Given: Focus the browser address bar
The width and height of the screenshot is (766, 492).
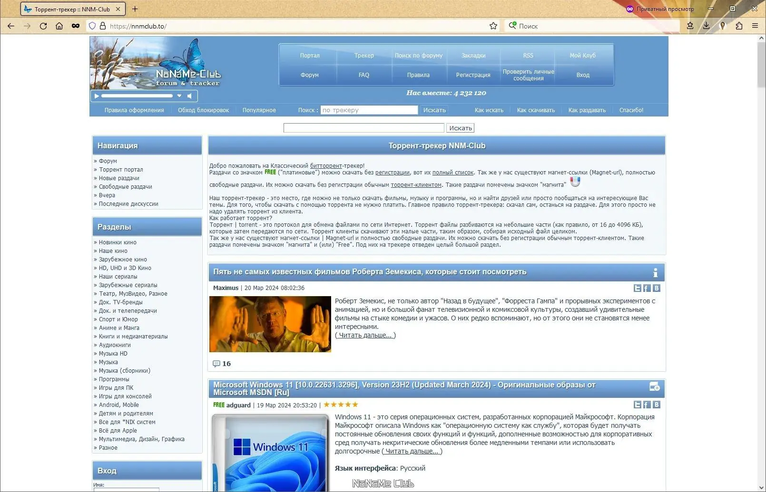Looking at the screenshot, I should coord(297,26).
